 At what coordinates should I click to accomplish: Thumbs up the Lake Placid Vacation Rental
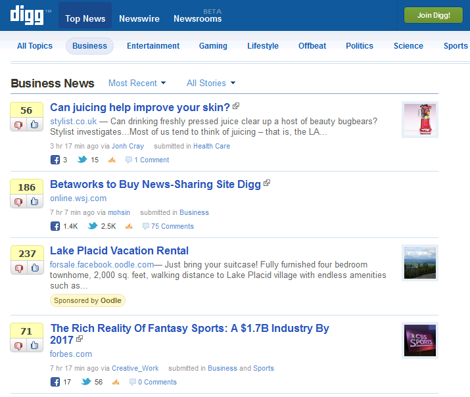click(x=35, y=268)
